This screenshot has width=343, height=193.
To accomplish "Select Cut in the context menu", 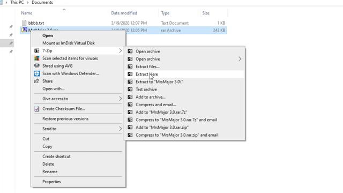I will click(x=46, y=139).
